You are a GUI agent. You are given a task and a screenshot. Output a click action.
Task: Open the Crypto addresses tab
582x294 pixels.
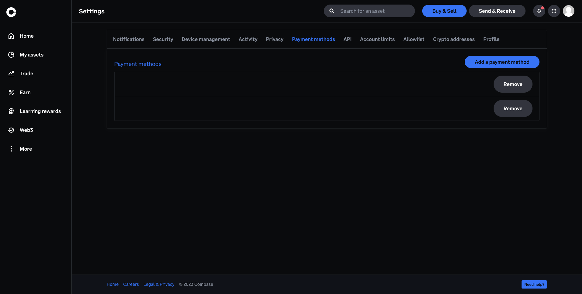coord(454,39)
